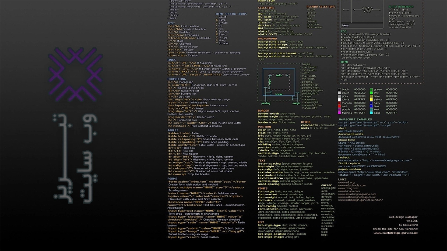447x251 pixels.
Task: Click the "IE FIX IN HEADER" heading
Action: 401,7
